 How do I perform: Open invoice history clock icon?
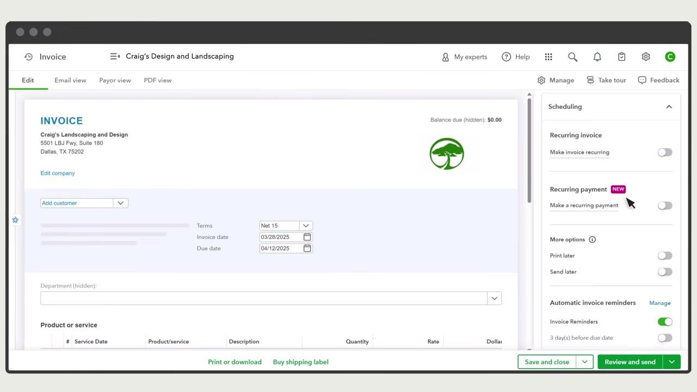pos(28,57)
